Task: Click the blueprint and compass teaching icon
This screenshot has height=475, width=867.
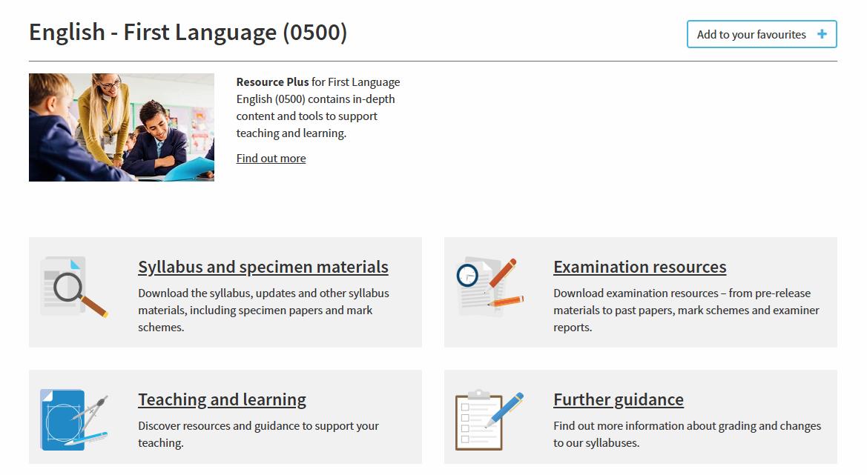Action: pyautogui.click(x=73, y=420)
